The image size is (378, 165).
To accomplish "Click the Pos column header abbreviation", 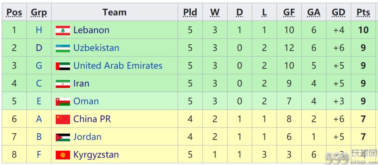I will coord(14,12).
